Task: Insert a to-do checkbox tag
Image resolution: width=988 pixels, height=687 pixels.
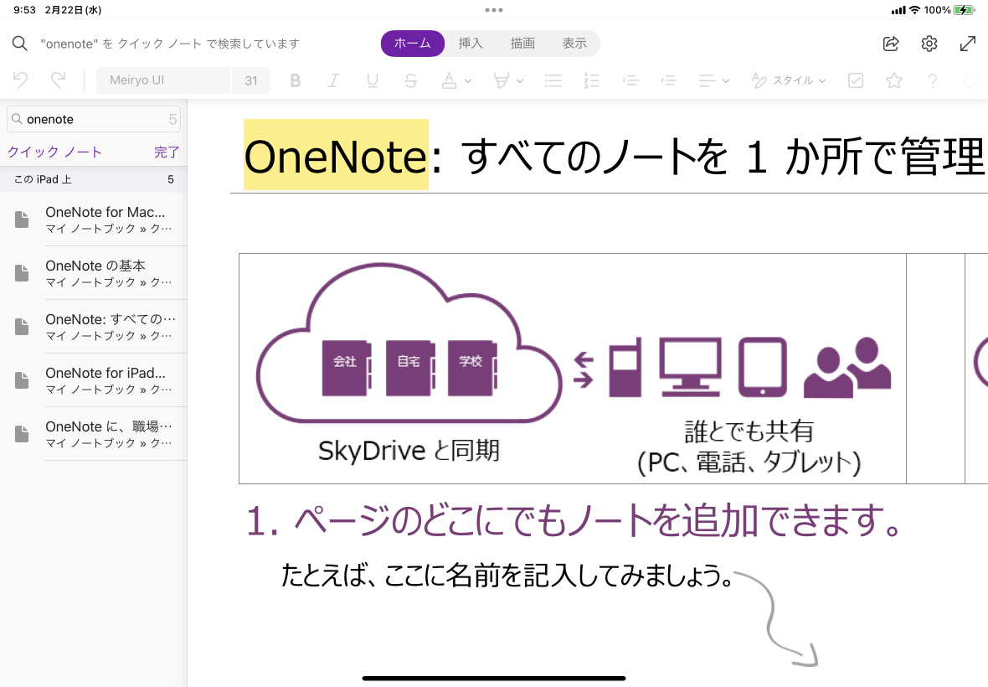Action: click(855, 80)
